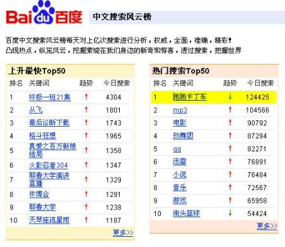Click red up arrow for 休博会
The height and width of the screenshot is (247, 285).
tap(86, 194)
